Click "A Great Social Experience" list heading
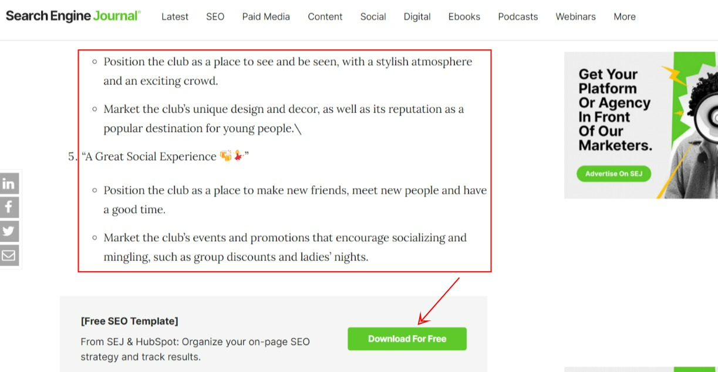Image resolution: width=718 pixels, height=372 pixels. (149, 157)
